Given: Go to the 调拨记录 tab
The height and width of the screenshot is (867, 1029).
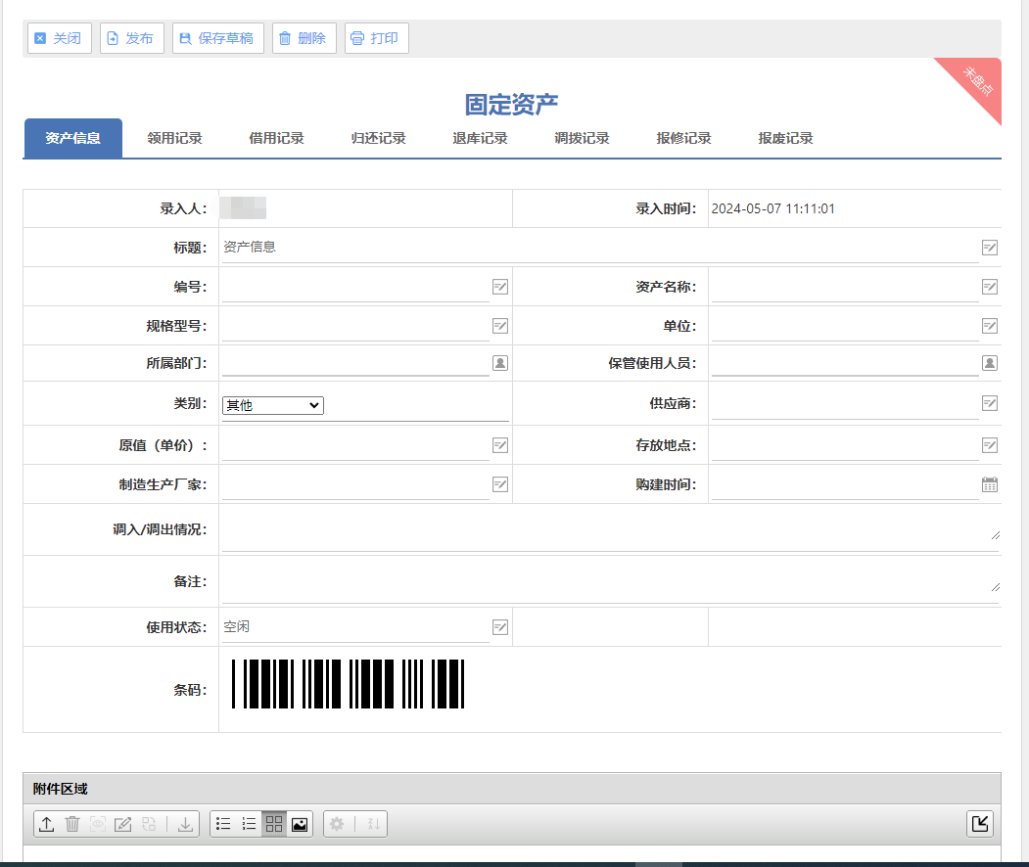Looking at the screenshot, I should tap(582, 139).
